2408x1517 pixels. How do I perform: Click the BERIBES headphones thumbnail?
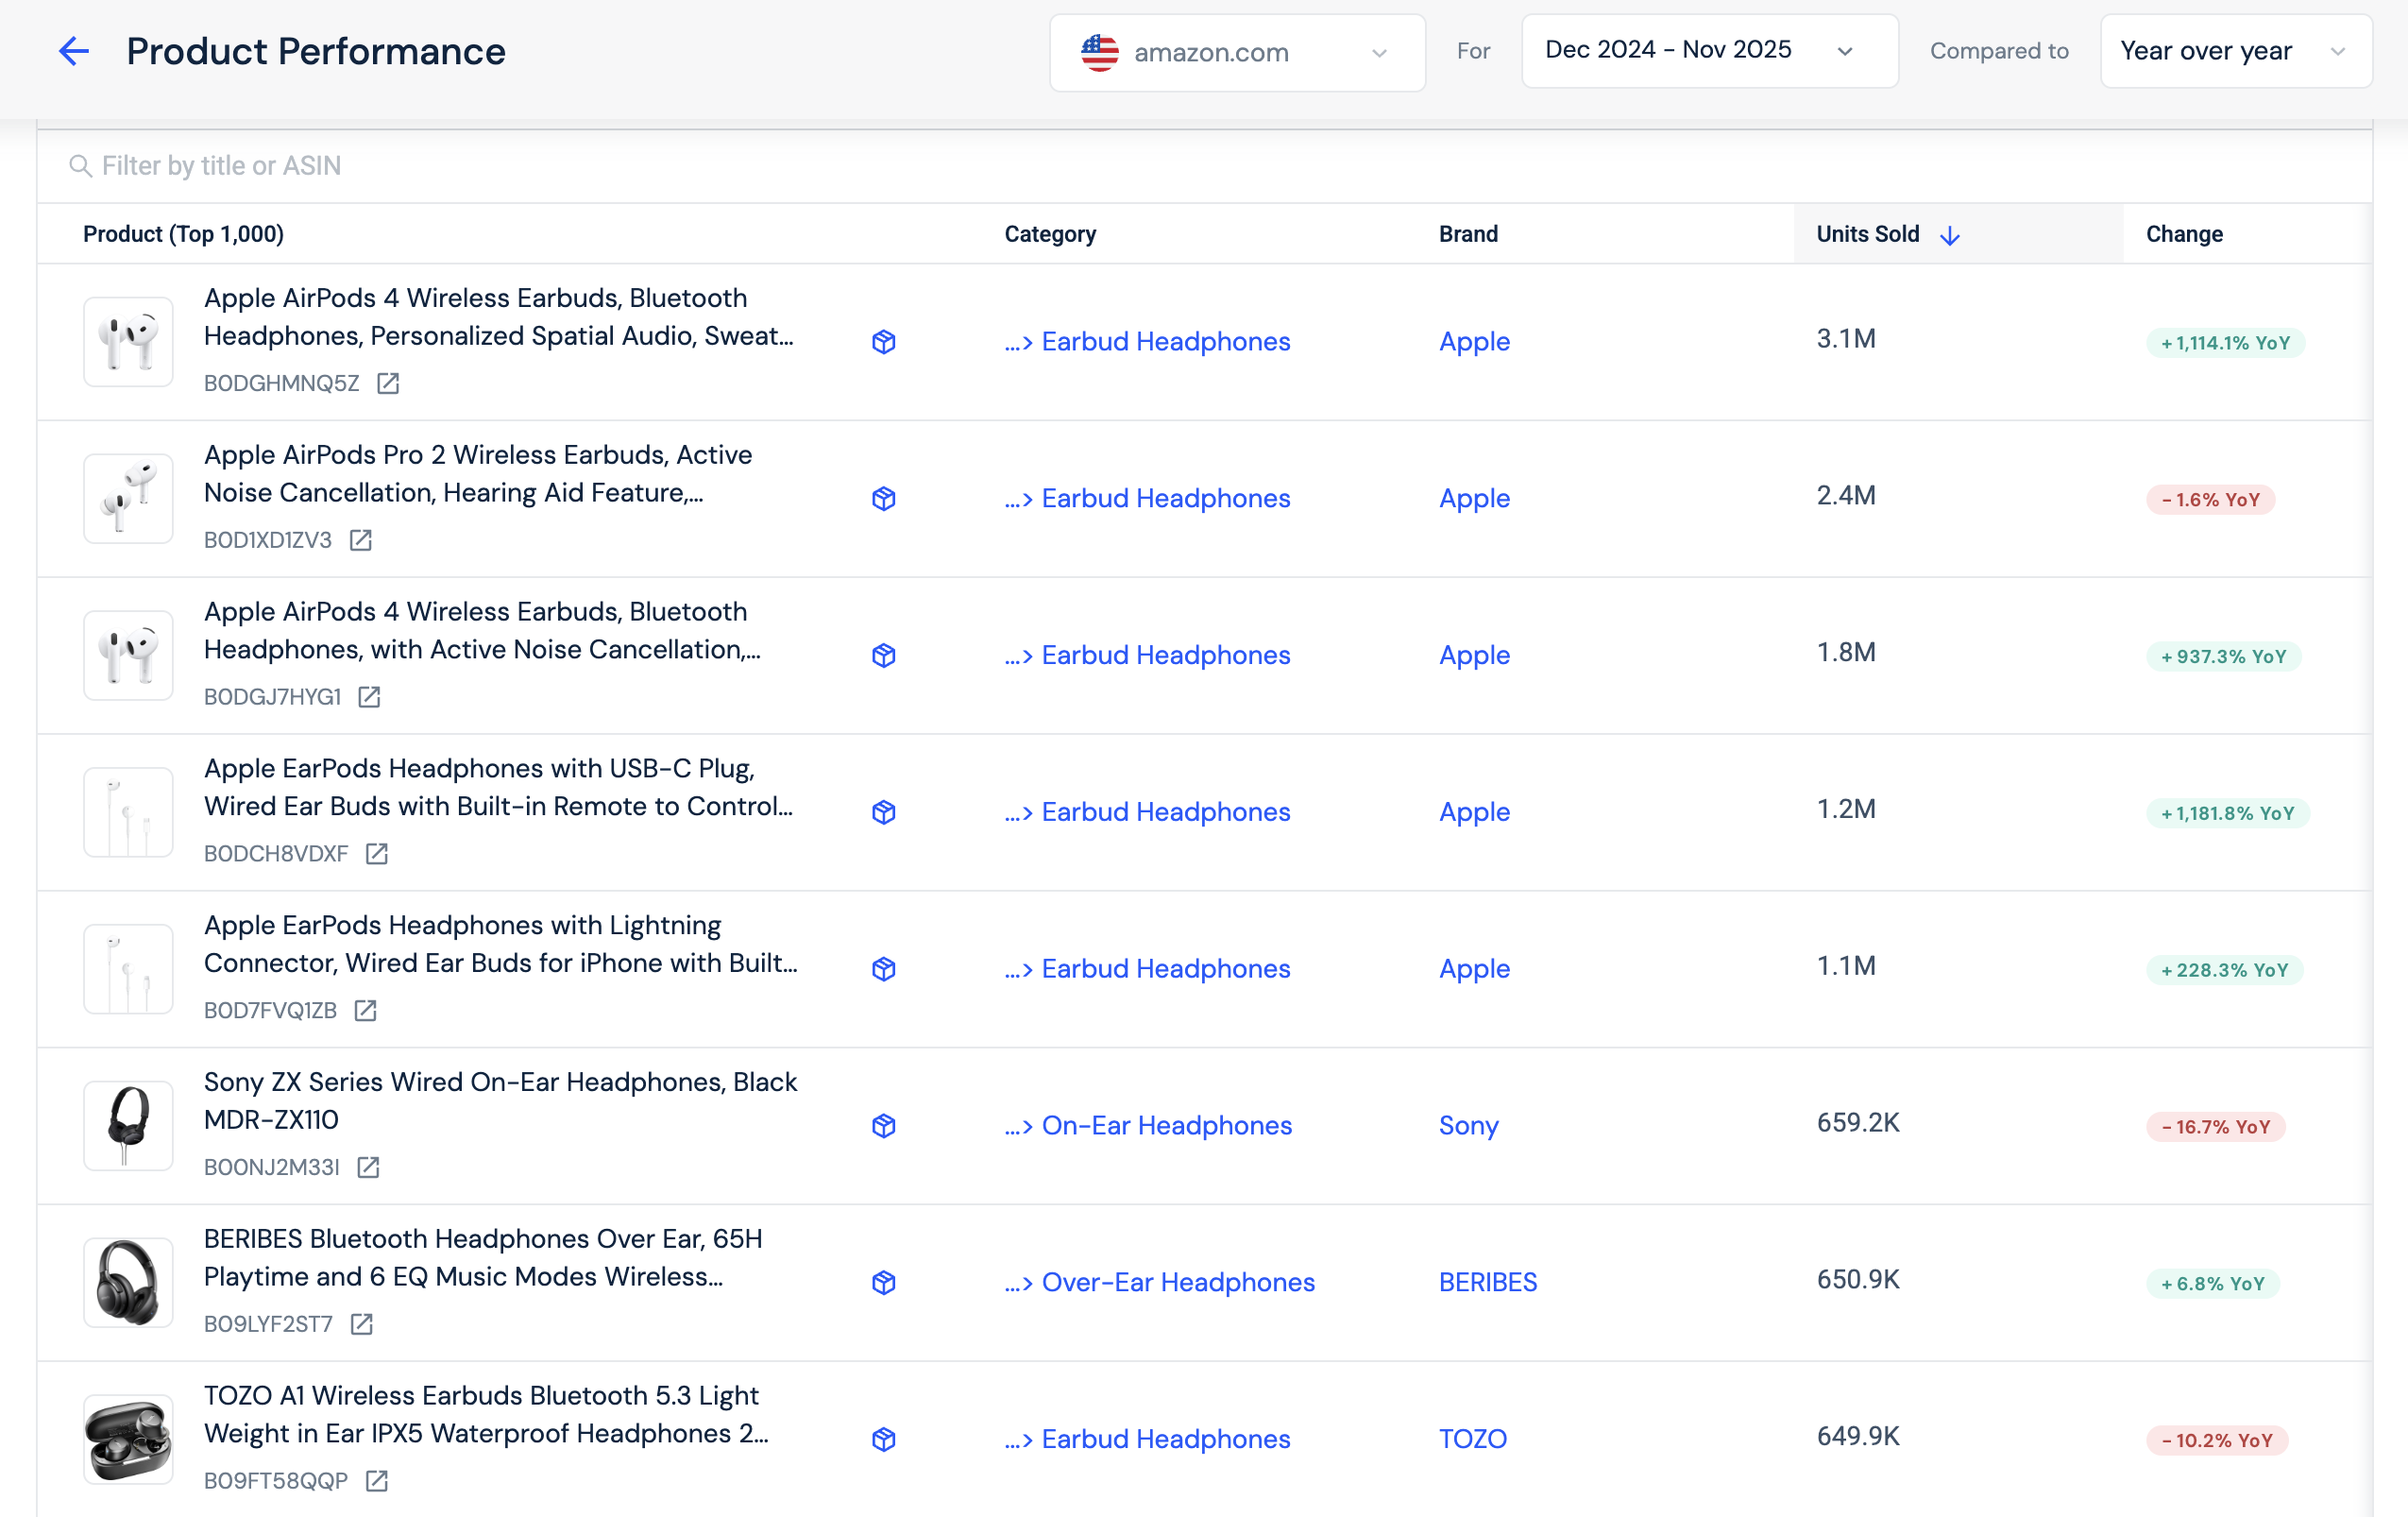(128, 1283)
